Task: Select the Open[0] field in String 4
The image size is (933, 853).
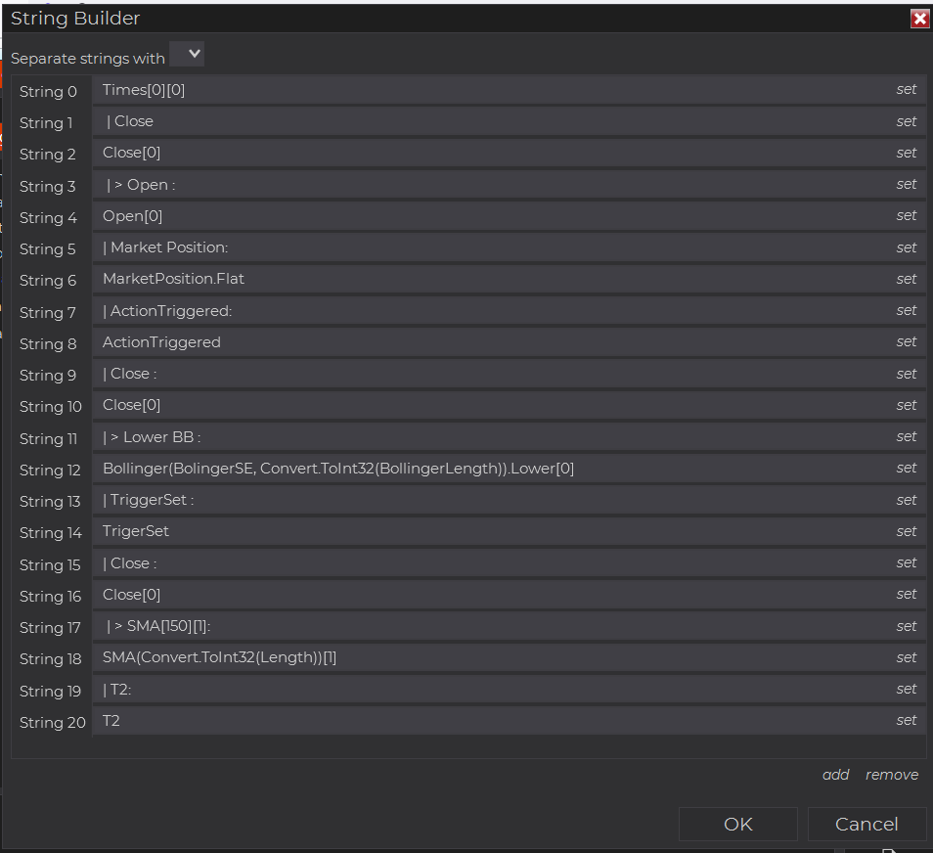Action: 509,216
